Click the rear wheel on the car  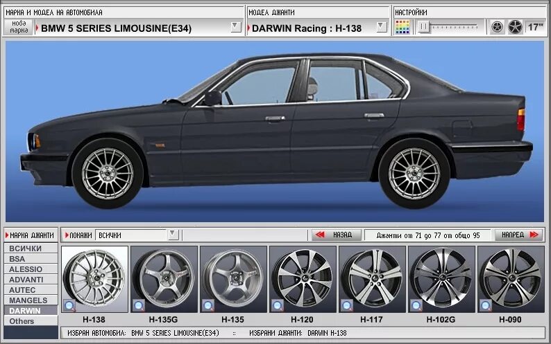click(x=415, y=174)
